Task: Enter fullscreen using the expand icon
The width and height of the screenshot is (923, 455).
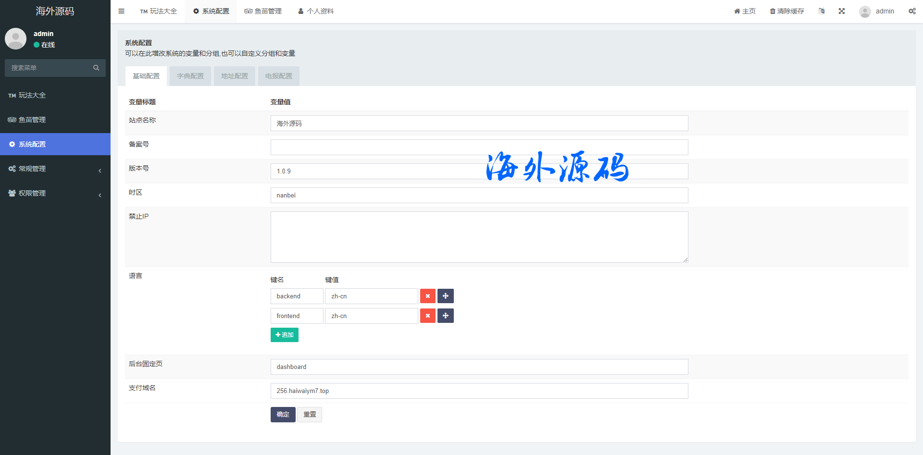Action: pos(842,11)
